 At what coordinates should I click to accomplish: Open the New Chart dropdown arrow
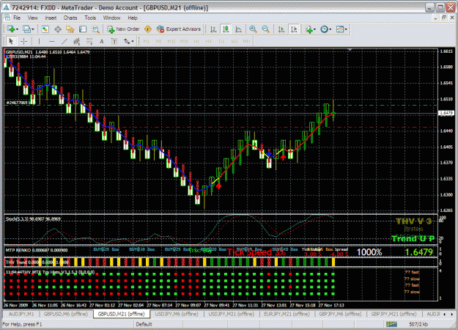coord(18,29)
